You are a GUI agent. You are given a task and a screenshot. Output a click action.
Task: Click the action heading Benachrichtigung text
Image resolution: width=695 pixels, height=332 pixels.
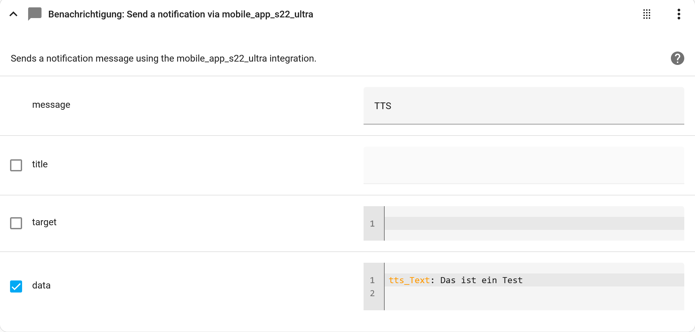(x=180, y=14)
